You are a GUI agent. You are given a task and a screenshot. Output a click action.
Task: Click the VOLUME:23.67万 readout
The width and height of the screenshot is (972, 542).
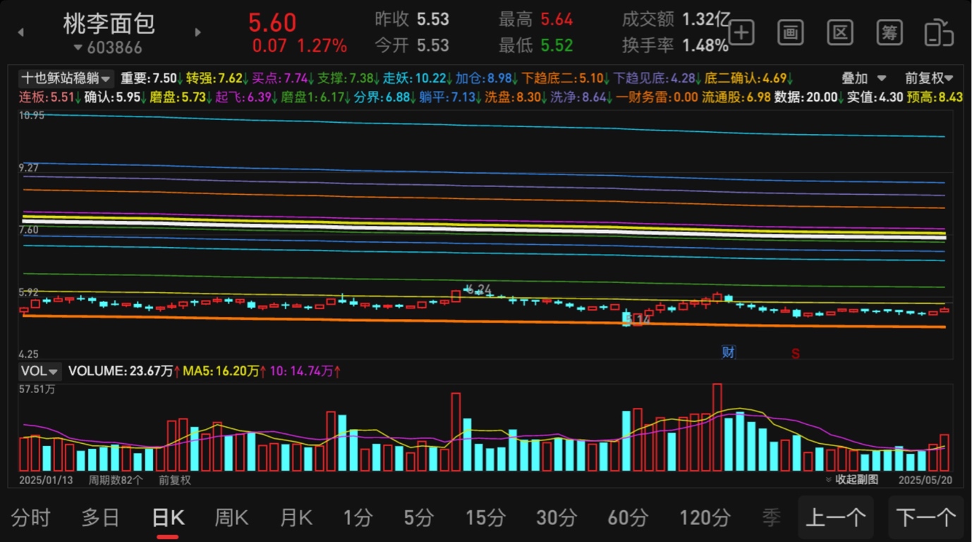(x=125, y=371)
